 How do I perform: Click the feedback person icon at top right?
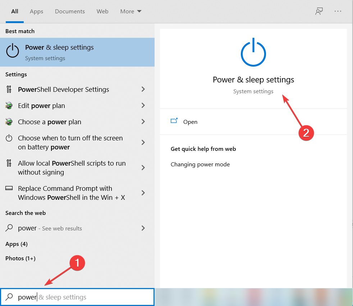tap(319, 11)
